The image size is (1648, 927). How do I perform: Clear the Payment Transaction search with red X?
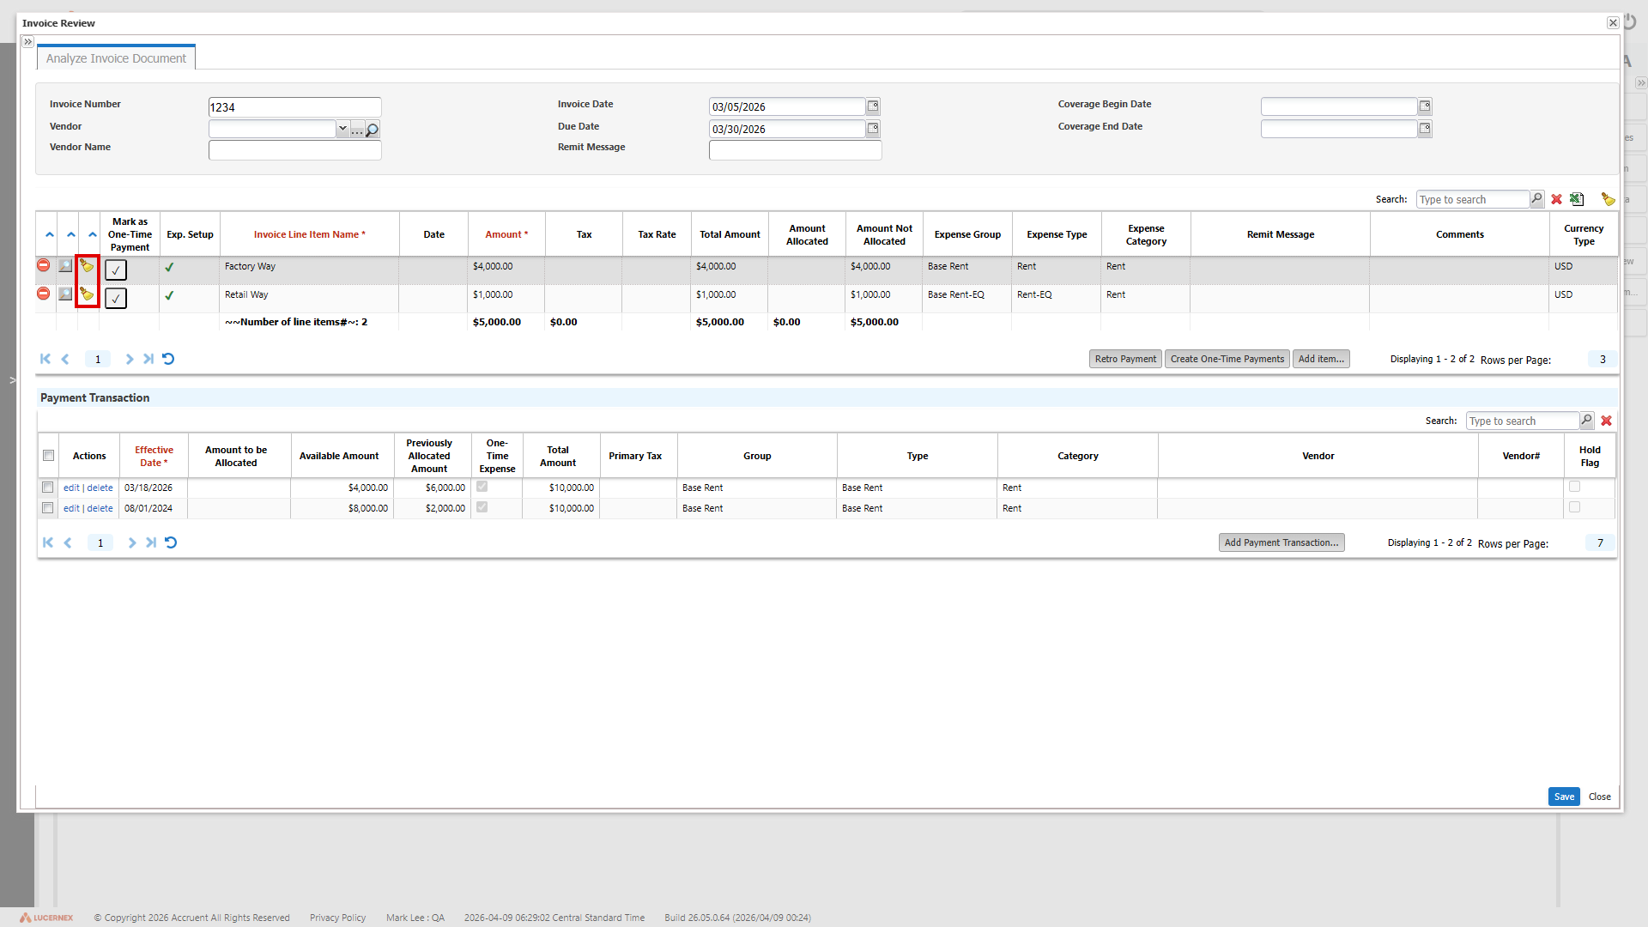[x=1606, y=421]
